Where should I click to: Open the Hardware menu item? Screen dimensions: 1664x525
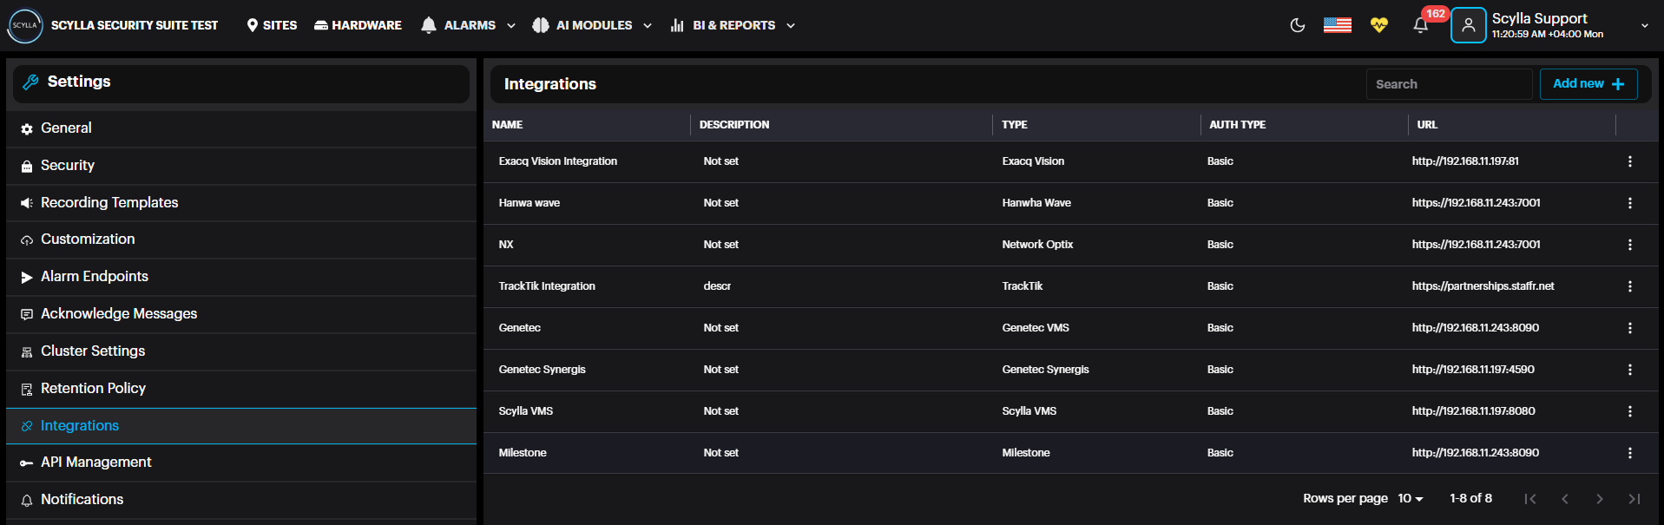pos(358,25)
